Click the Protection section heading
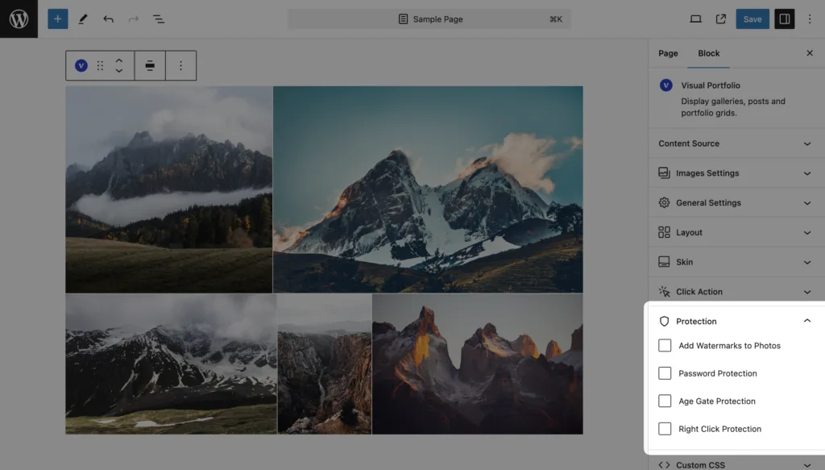 [x=696, y=321]
